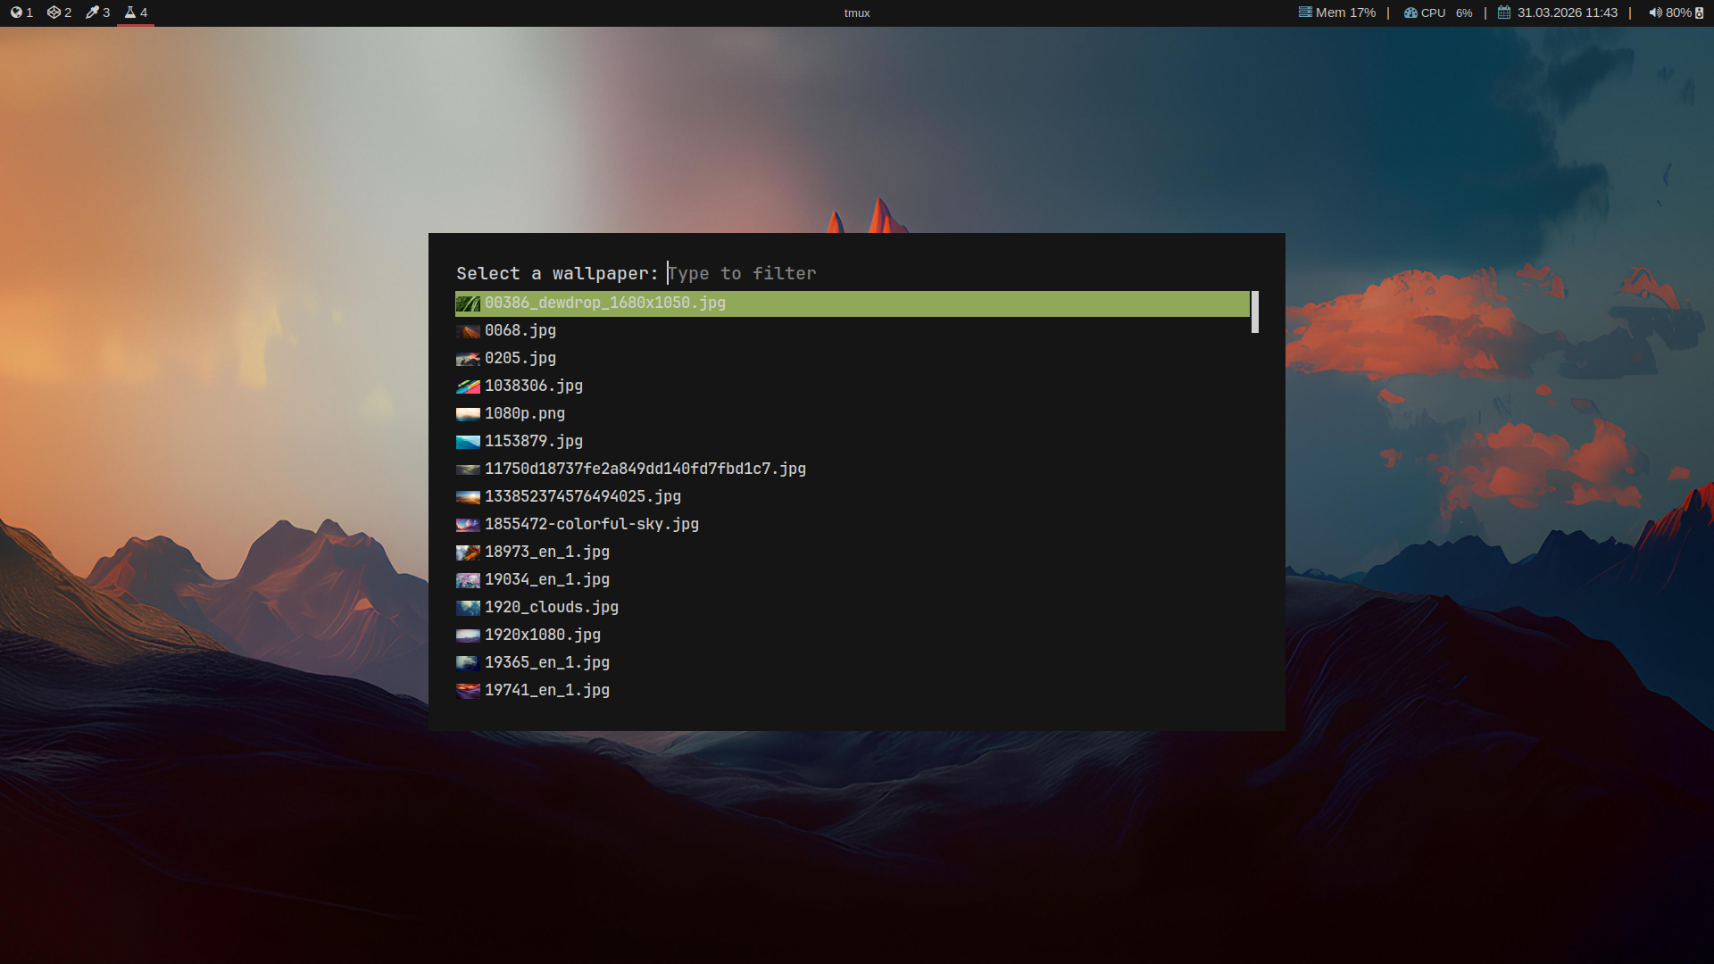This screenshot has height=964, width=1714.
Task: Switch to workspace 2 cube icon
Action: (54, 12)
